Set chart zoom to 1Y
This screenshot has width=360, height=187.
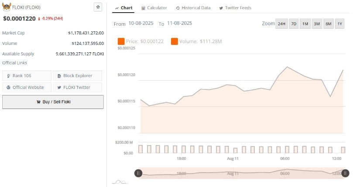pos(340,24)
